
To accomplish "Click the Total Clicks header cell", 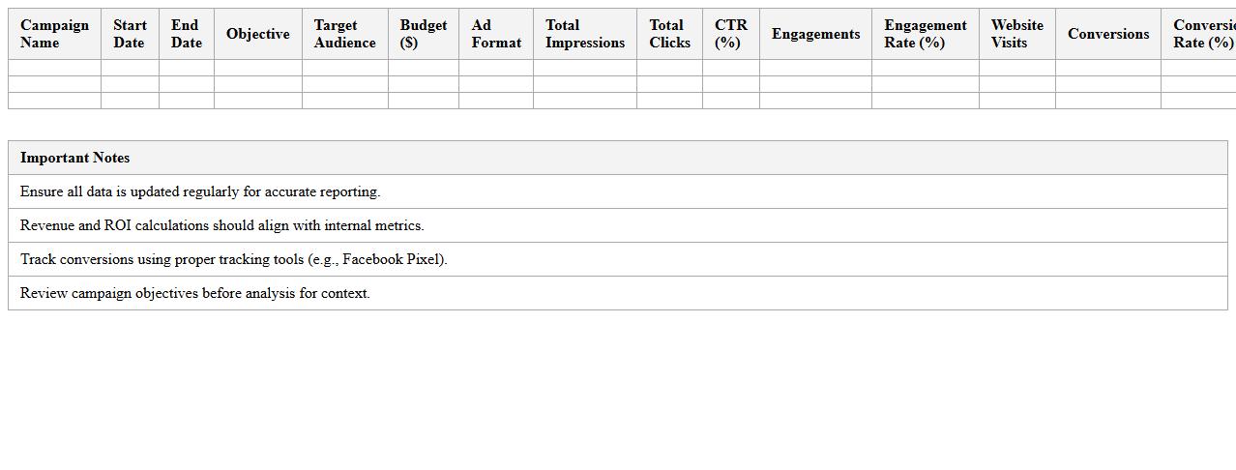I will pyautogui.click(x=669, y=34).
